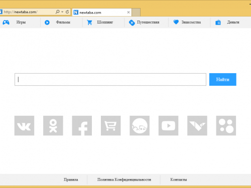Select the newtaba.com tab
Screen dimensions: 251x188
[x=102, y=13]
